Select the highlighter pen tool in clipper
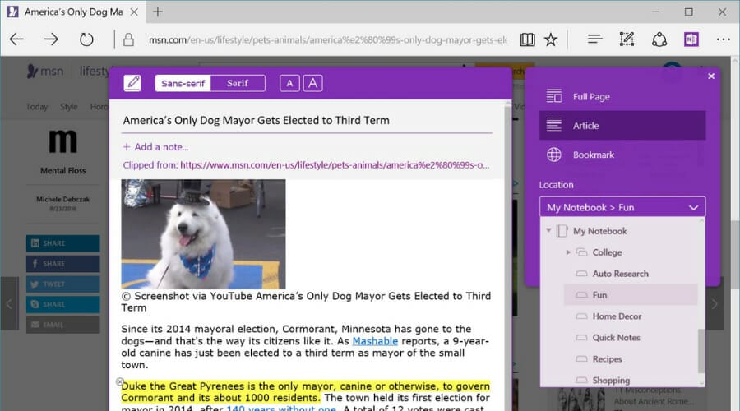Screen dimensions: 740x411 [132, 83]
